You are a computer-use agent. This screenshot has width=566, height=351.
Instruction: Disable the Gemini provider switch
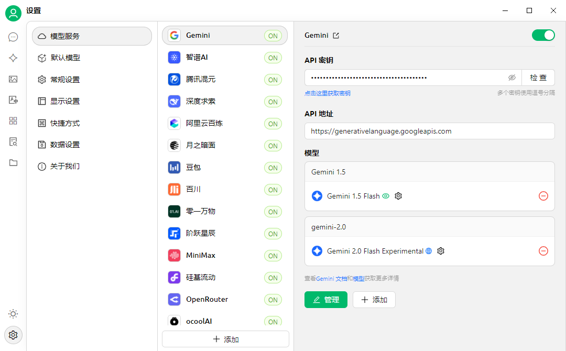coord(543,35)
